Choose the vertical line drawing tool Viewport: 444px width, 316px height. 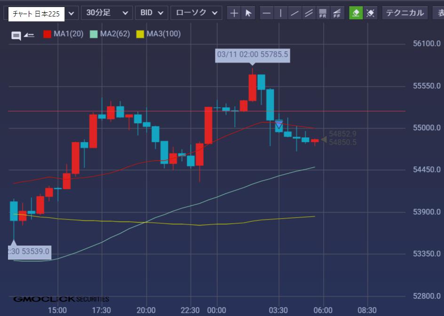(281, 13)
